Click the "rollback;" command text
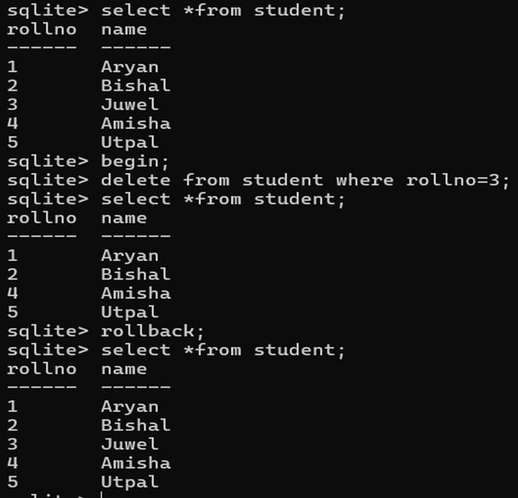Image resolution: width=518 pixels, height=498 pixels. 153,331
